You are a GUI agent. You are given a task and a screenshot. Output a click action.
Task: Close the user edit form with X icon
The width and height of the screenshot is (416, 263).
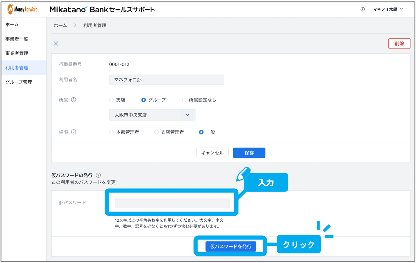click(56, 44)
